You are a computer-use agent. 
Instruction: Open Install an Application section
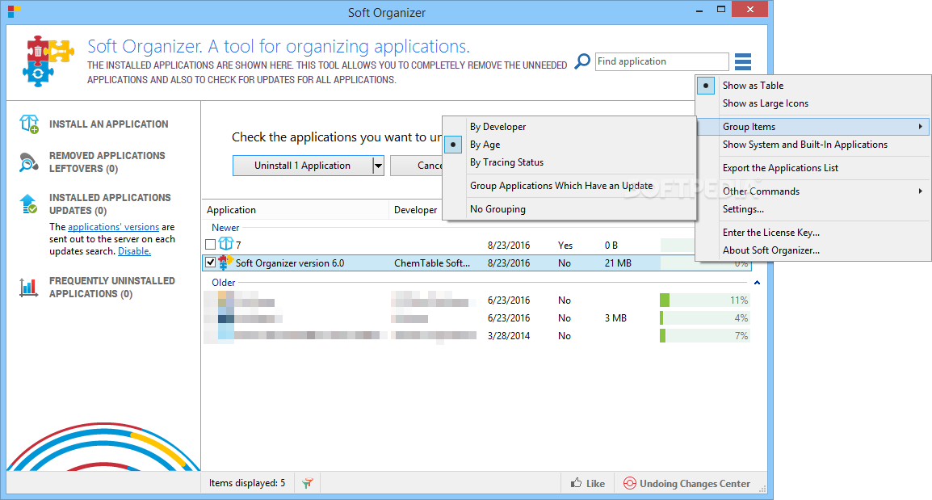click(x=109, y=124)
